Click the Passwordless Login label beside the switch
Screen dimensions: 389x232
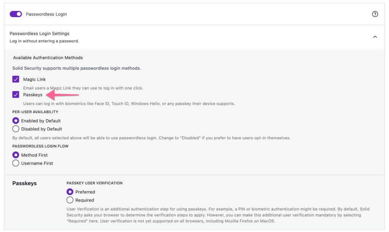point(46,14)
